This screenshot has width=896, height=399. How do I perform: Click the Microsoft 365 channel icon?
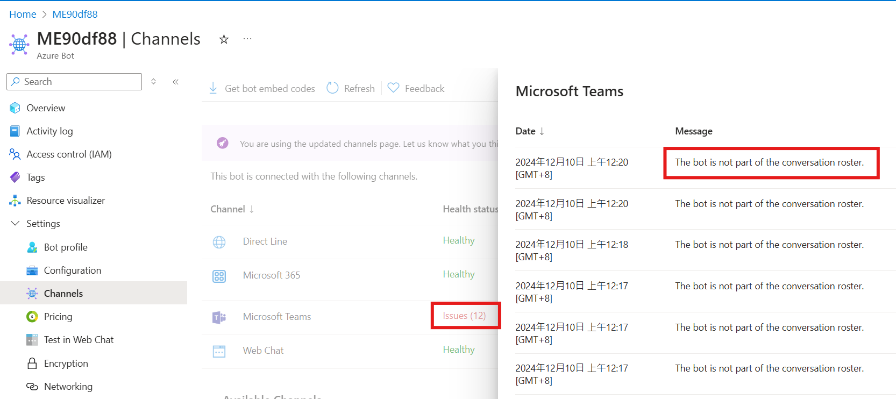click(x=219, y=276)
